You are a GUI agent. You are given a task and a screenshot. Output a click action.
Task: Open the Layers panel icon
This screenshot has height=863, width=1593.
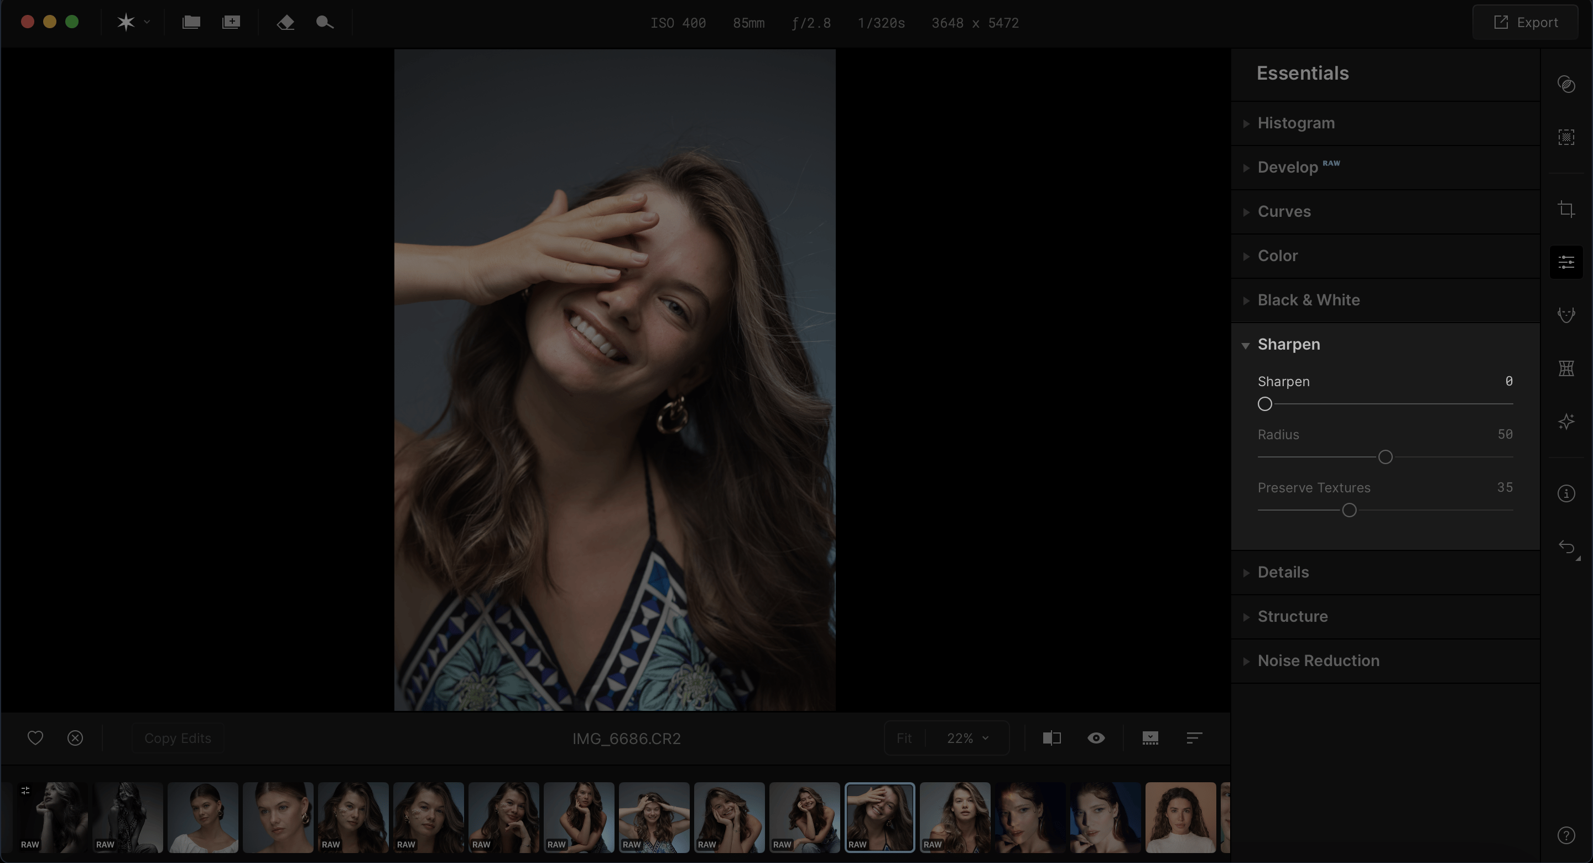pyautogui.click(x=1566, y=84)
